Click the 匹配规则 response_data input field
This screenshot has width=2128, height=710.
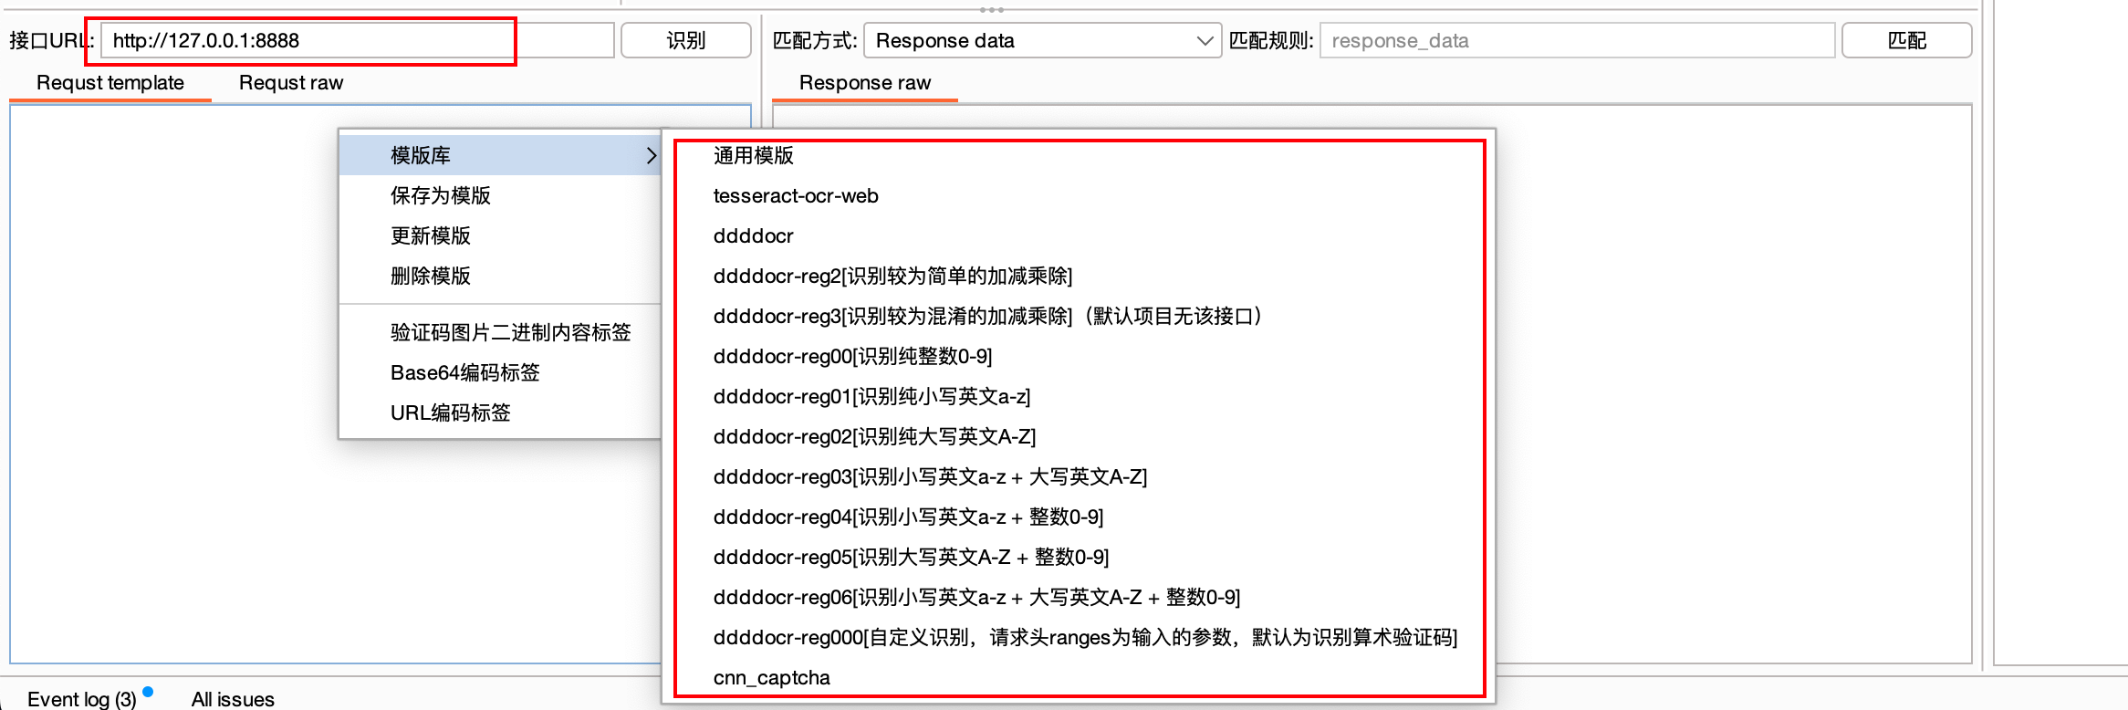point(1577,40)
